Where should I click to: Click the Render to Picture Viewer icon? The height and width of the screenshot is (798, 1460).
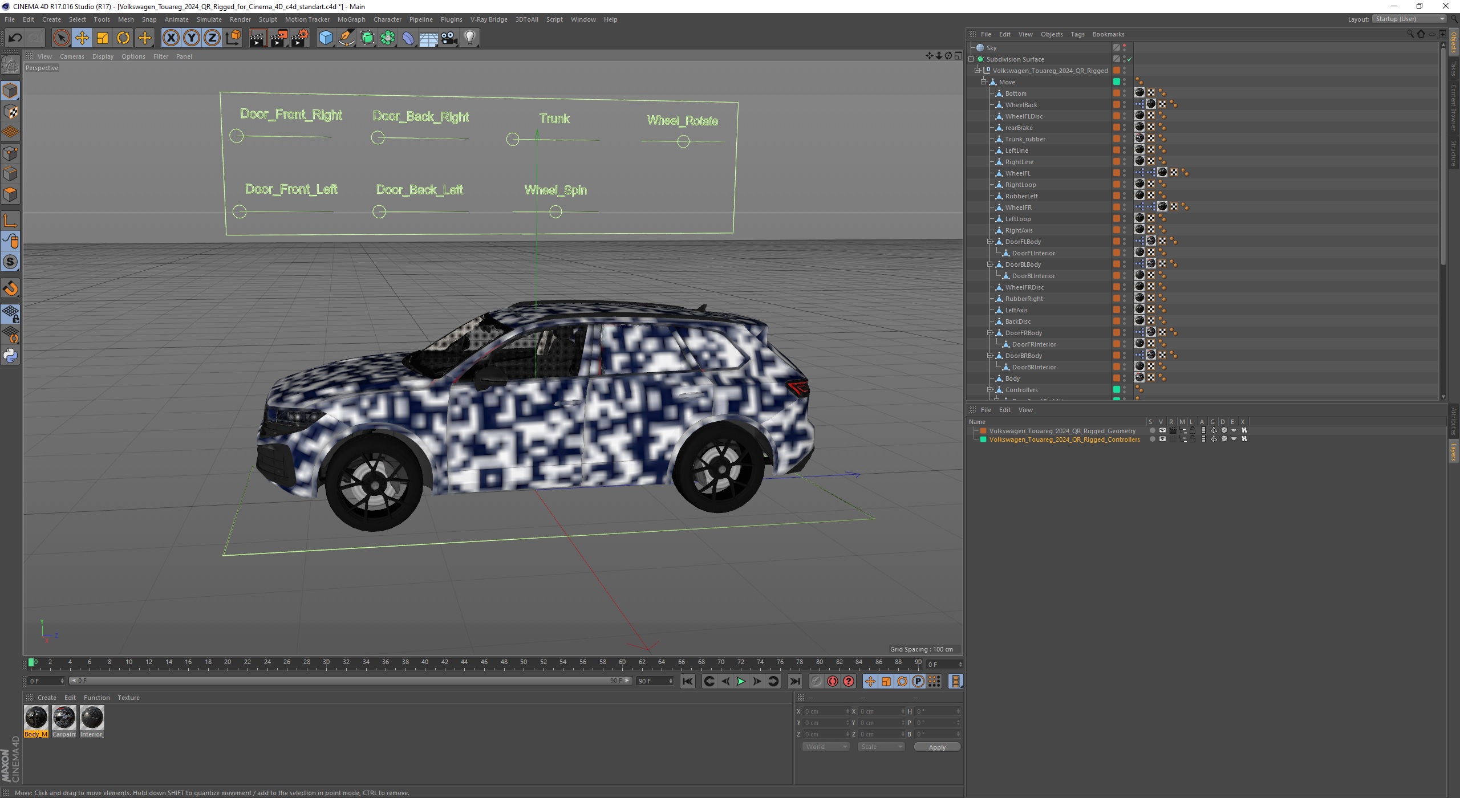(x=279, y=38)
